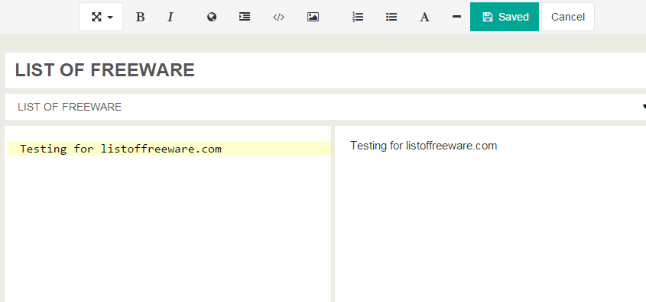Toggle italic formatting

pos(170,17)
